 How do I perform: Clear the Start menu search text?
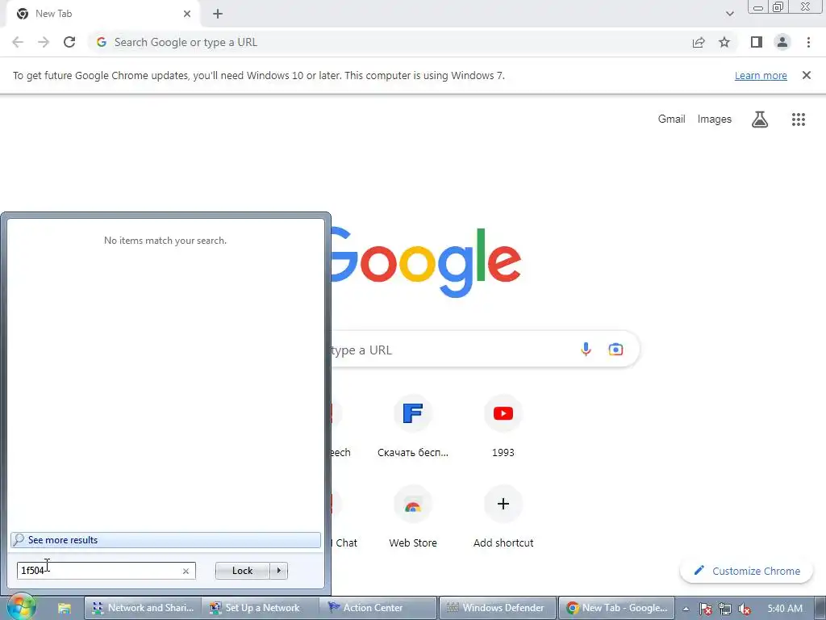186,571
